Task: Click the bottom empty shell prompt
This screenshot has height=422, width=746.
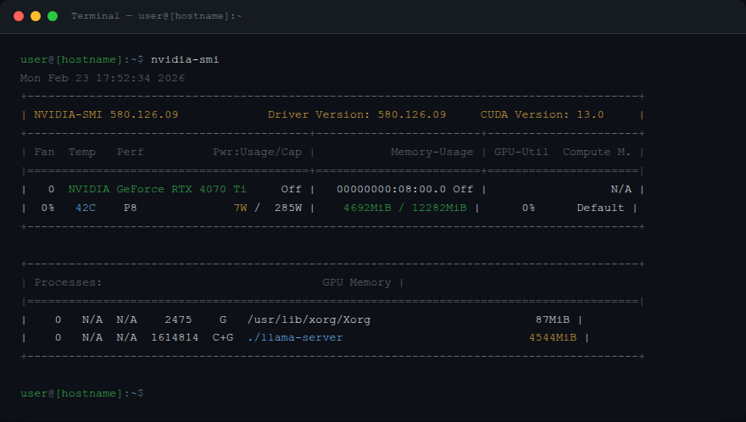Action: click(x=82, y=393)
